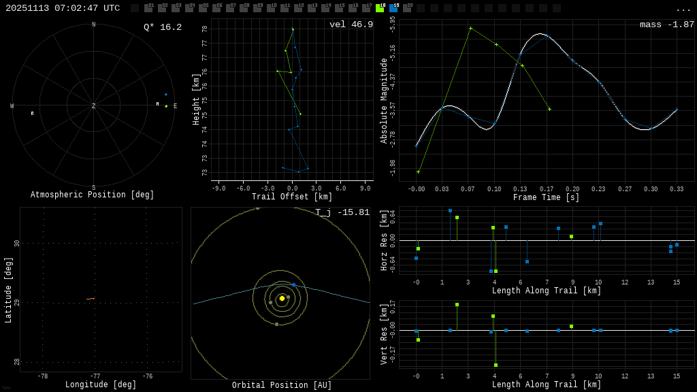Image resolution: width=697 pixels, height=392 pixels.
Task: Click the Absolute Magnitude axis label
Action: coord(384,101)
